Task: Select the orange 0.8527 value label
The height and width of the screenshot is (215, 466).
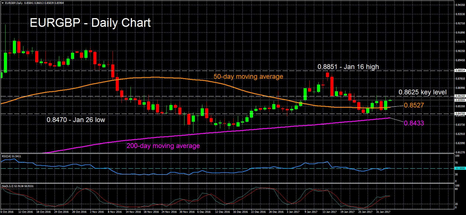Action: pos(414,105)
